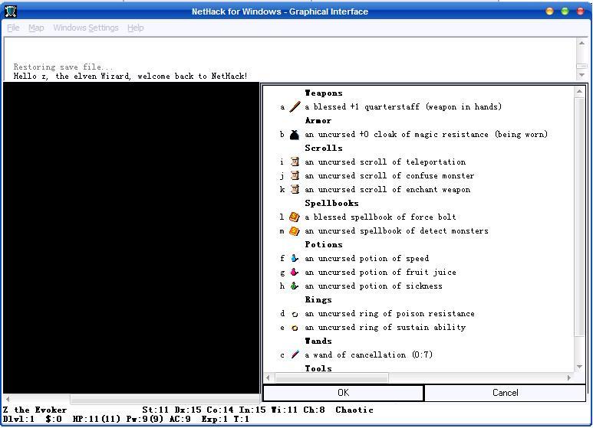593x428 pixels.
Task: Click the Wands category header
Action: click(318, 341)
